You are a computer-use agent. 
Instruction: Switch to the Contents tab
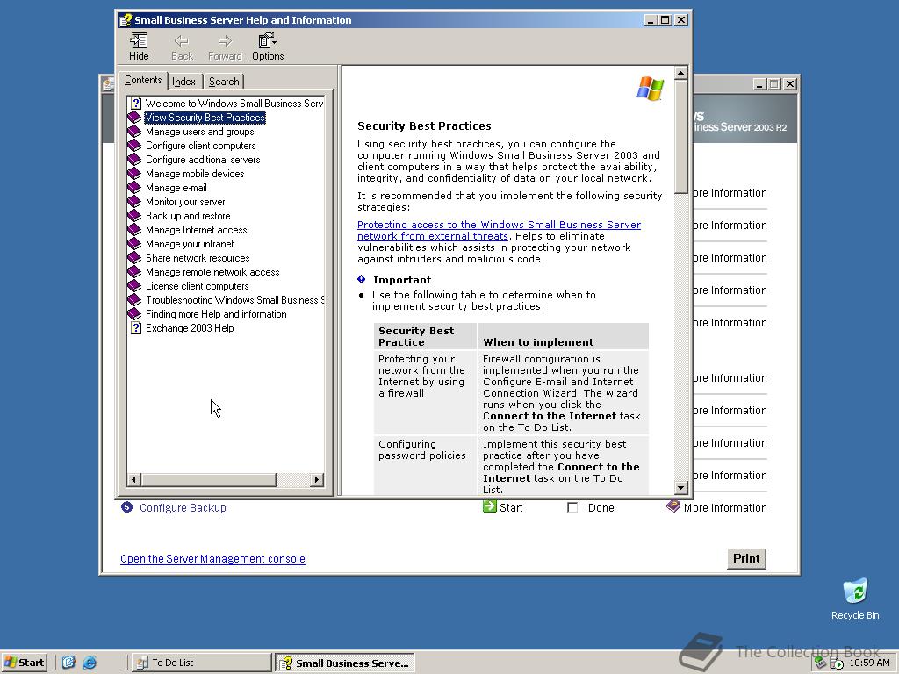tap(143, 80)
